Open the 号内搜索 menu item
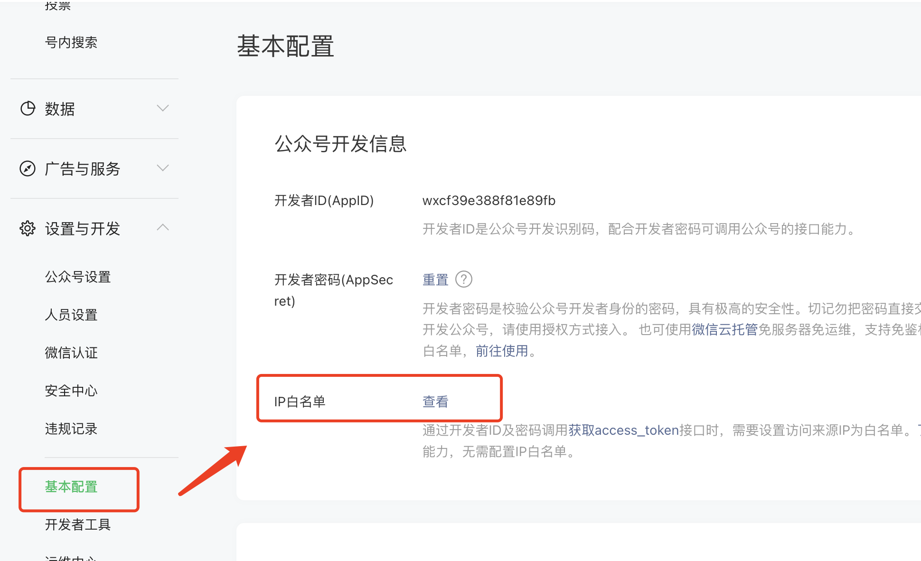Viewport: 921px width, 561px height. (x=71, y=43)
